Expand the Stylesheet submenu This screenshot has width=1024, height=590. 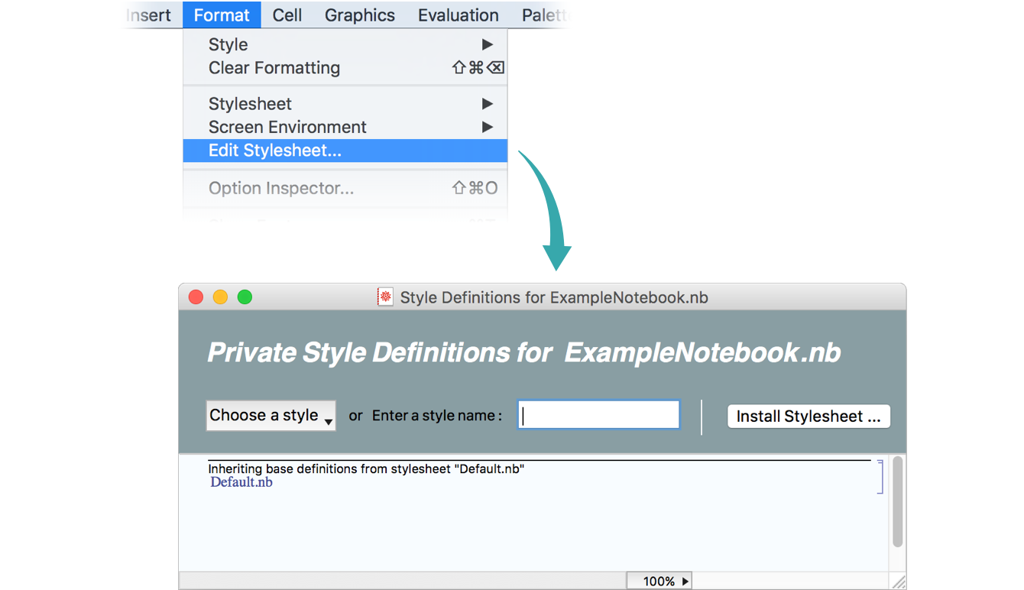[487, 104]
